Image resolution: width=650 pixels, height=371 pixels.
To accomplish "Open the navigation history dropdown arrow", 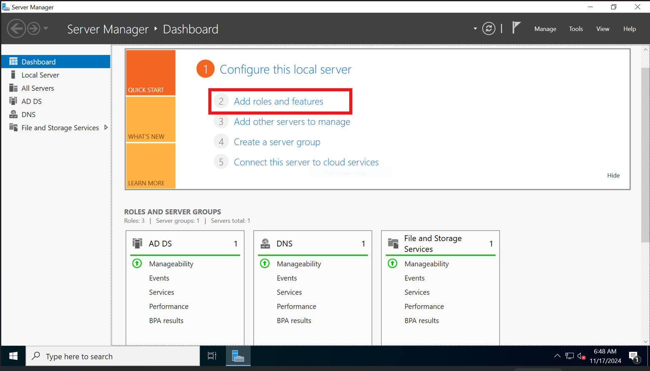I will coord(46,29).
